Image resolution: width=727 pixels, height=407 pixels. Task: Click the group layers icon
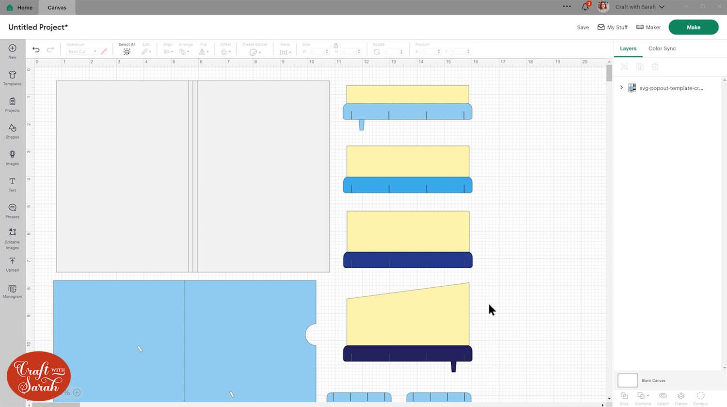pyautogui.click(x=624, y=66)
